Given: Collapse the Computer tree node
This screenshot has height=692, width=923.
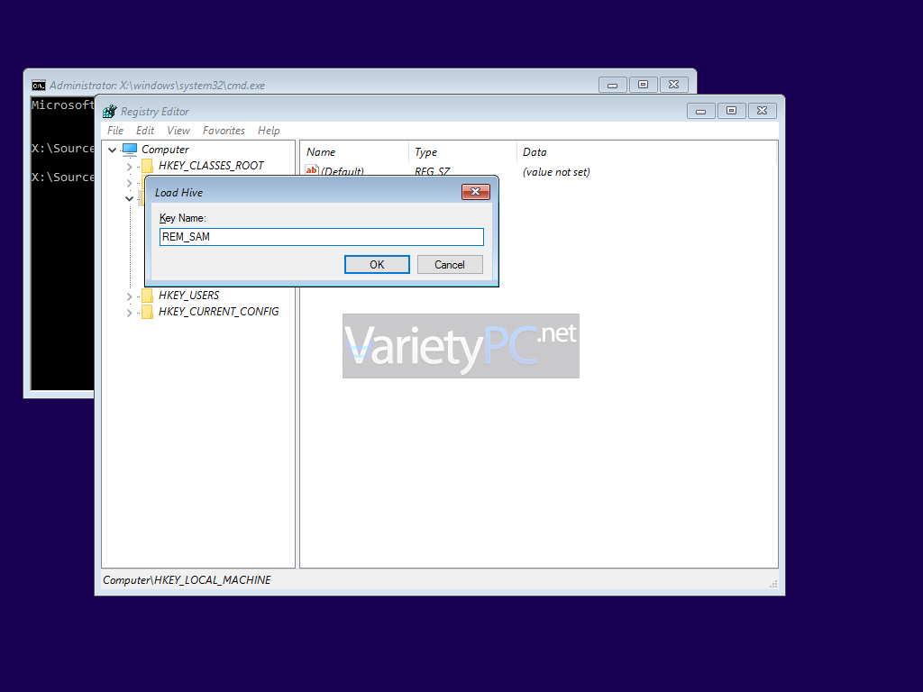Looking at the screenshot, I should click(x=112, y=150).
